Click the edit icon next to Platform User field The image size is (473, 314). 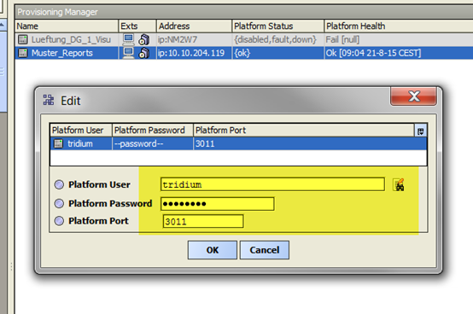[399, 184]
